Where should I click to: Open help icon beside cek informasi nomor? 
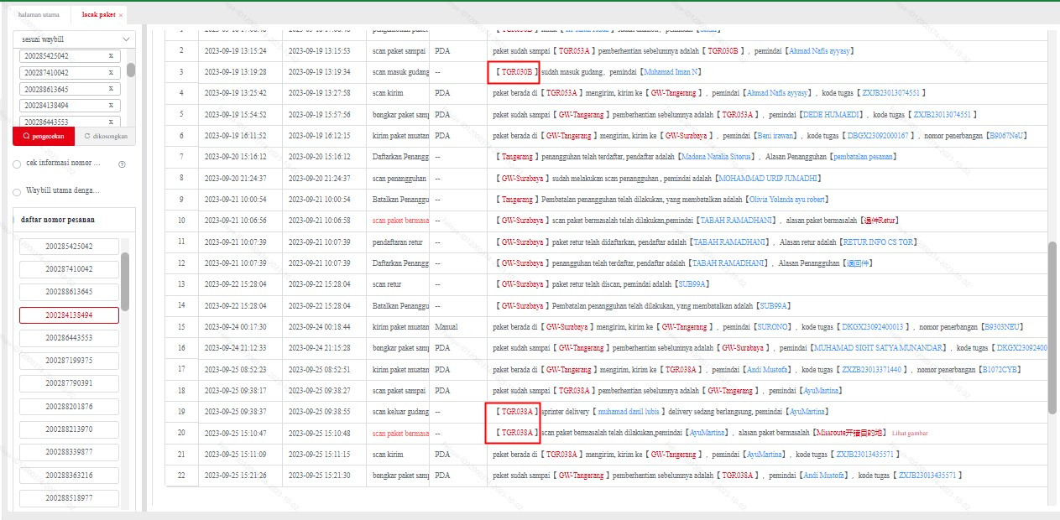point(122,164)
